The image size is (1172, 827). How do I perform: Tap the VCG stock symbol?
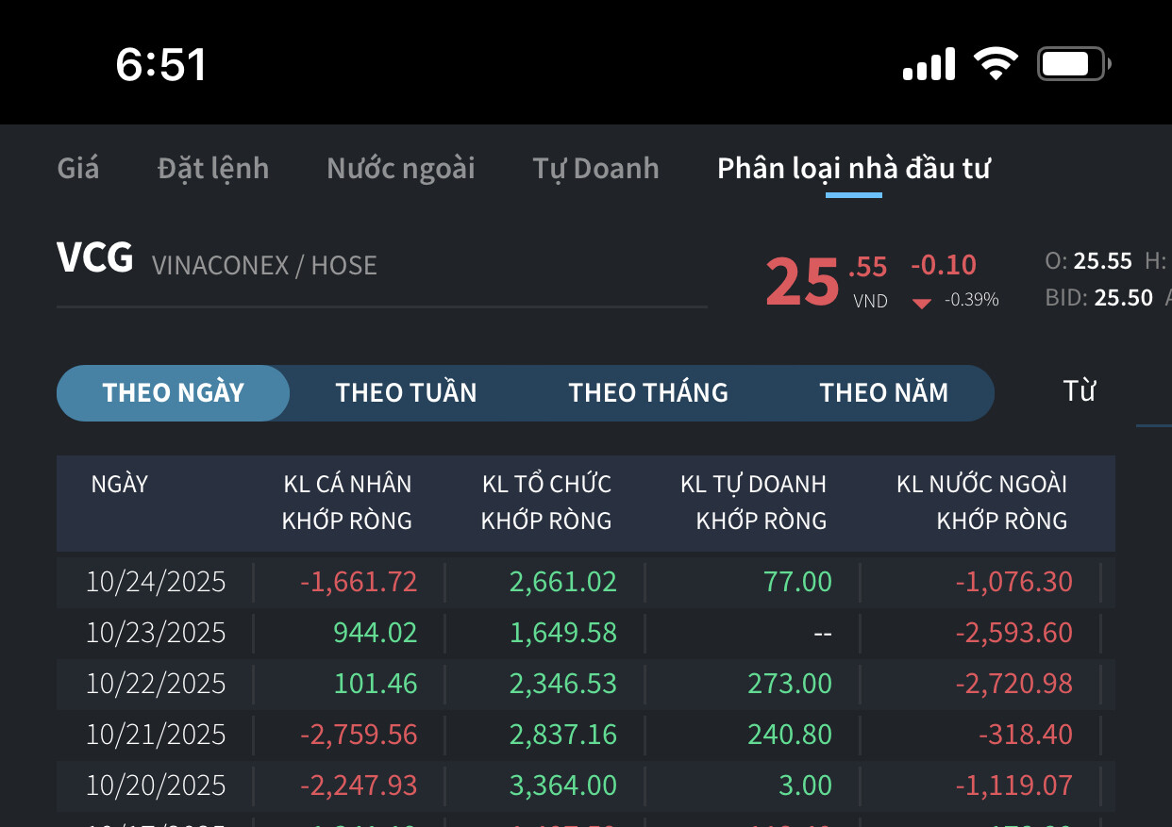[94, 258]
